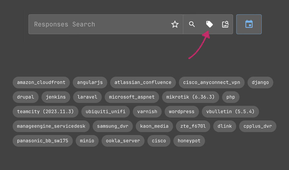Select the jenkins tag
The height and width of the screenshot is (170, 289).
coord(56,97)
